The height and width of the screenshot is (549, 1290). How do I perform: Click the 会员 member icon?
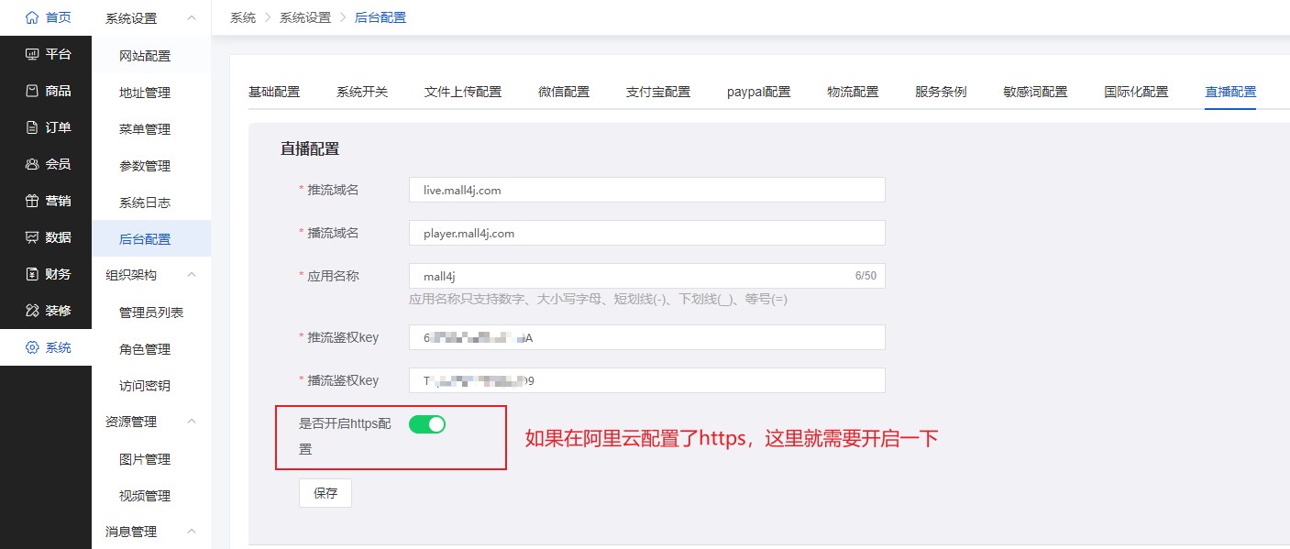[x=32, y=164]
